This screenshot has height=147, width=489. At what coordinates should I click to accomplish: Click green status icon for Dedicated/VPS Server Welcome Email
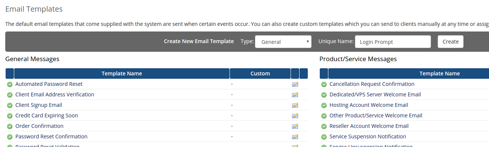(x=324, y=95)
